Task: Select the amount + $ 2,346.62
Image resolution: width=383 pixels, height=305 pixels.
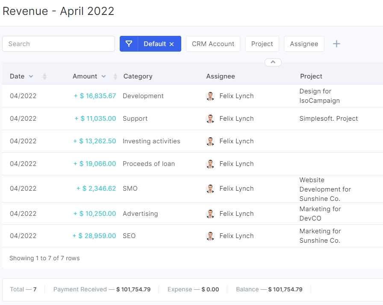Action: (96, 189)
